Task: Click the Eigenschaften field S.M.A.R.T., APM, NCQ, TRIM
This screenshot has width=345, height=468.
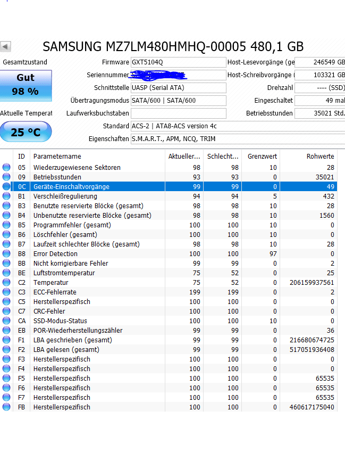Action: click(x=238, y=139)
